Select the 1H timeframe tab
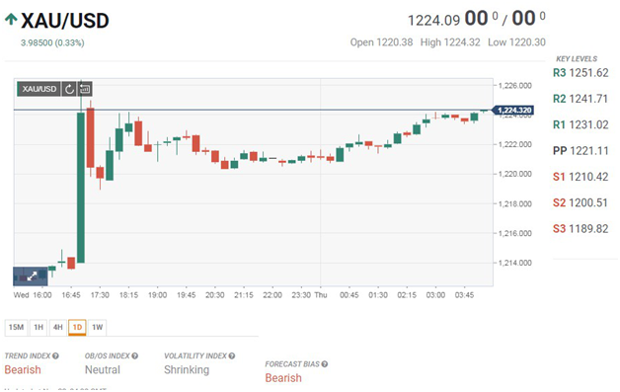The image size is (620, 392). click(39, 327)
